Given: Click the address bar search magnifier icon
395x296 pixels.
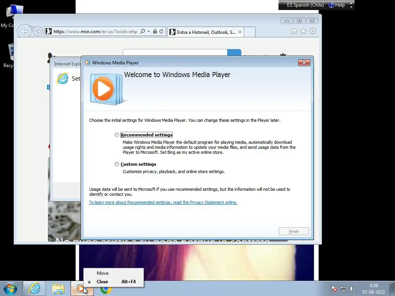Looking at the screenshot, I should (143, 32).
